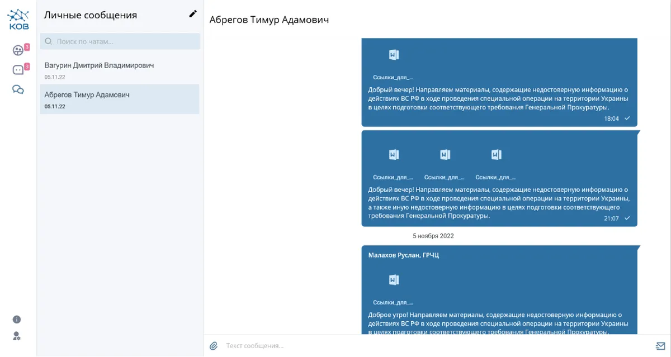Click the KOB logo in the sidebar
This screenshot has width=671, height=357.
[18, 20]
